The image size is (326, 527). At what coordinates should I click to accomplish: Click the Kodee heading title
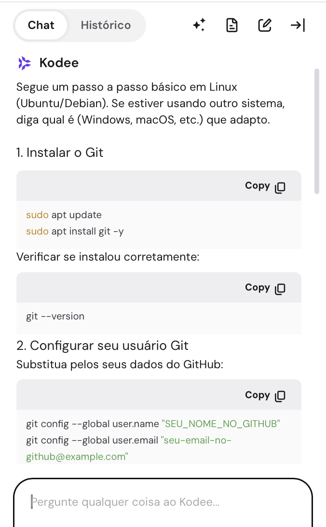click(x=60, y=63)
